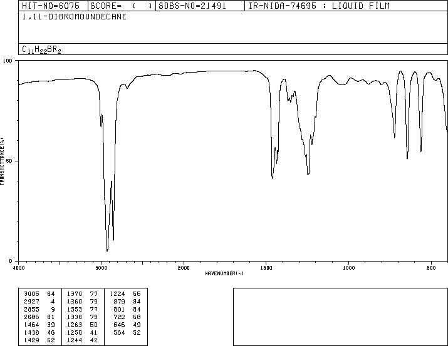
Task: Click the 100 label on the transmittance axis
Action: tap(8, 61)
